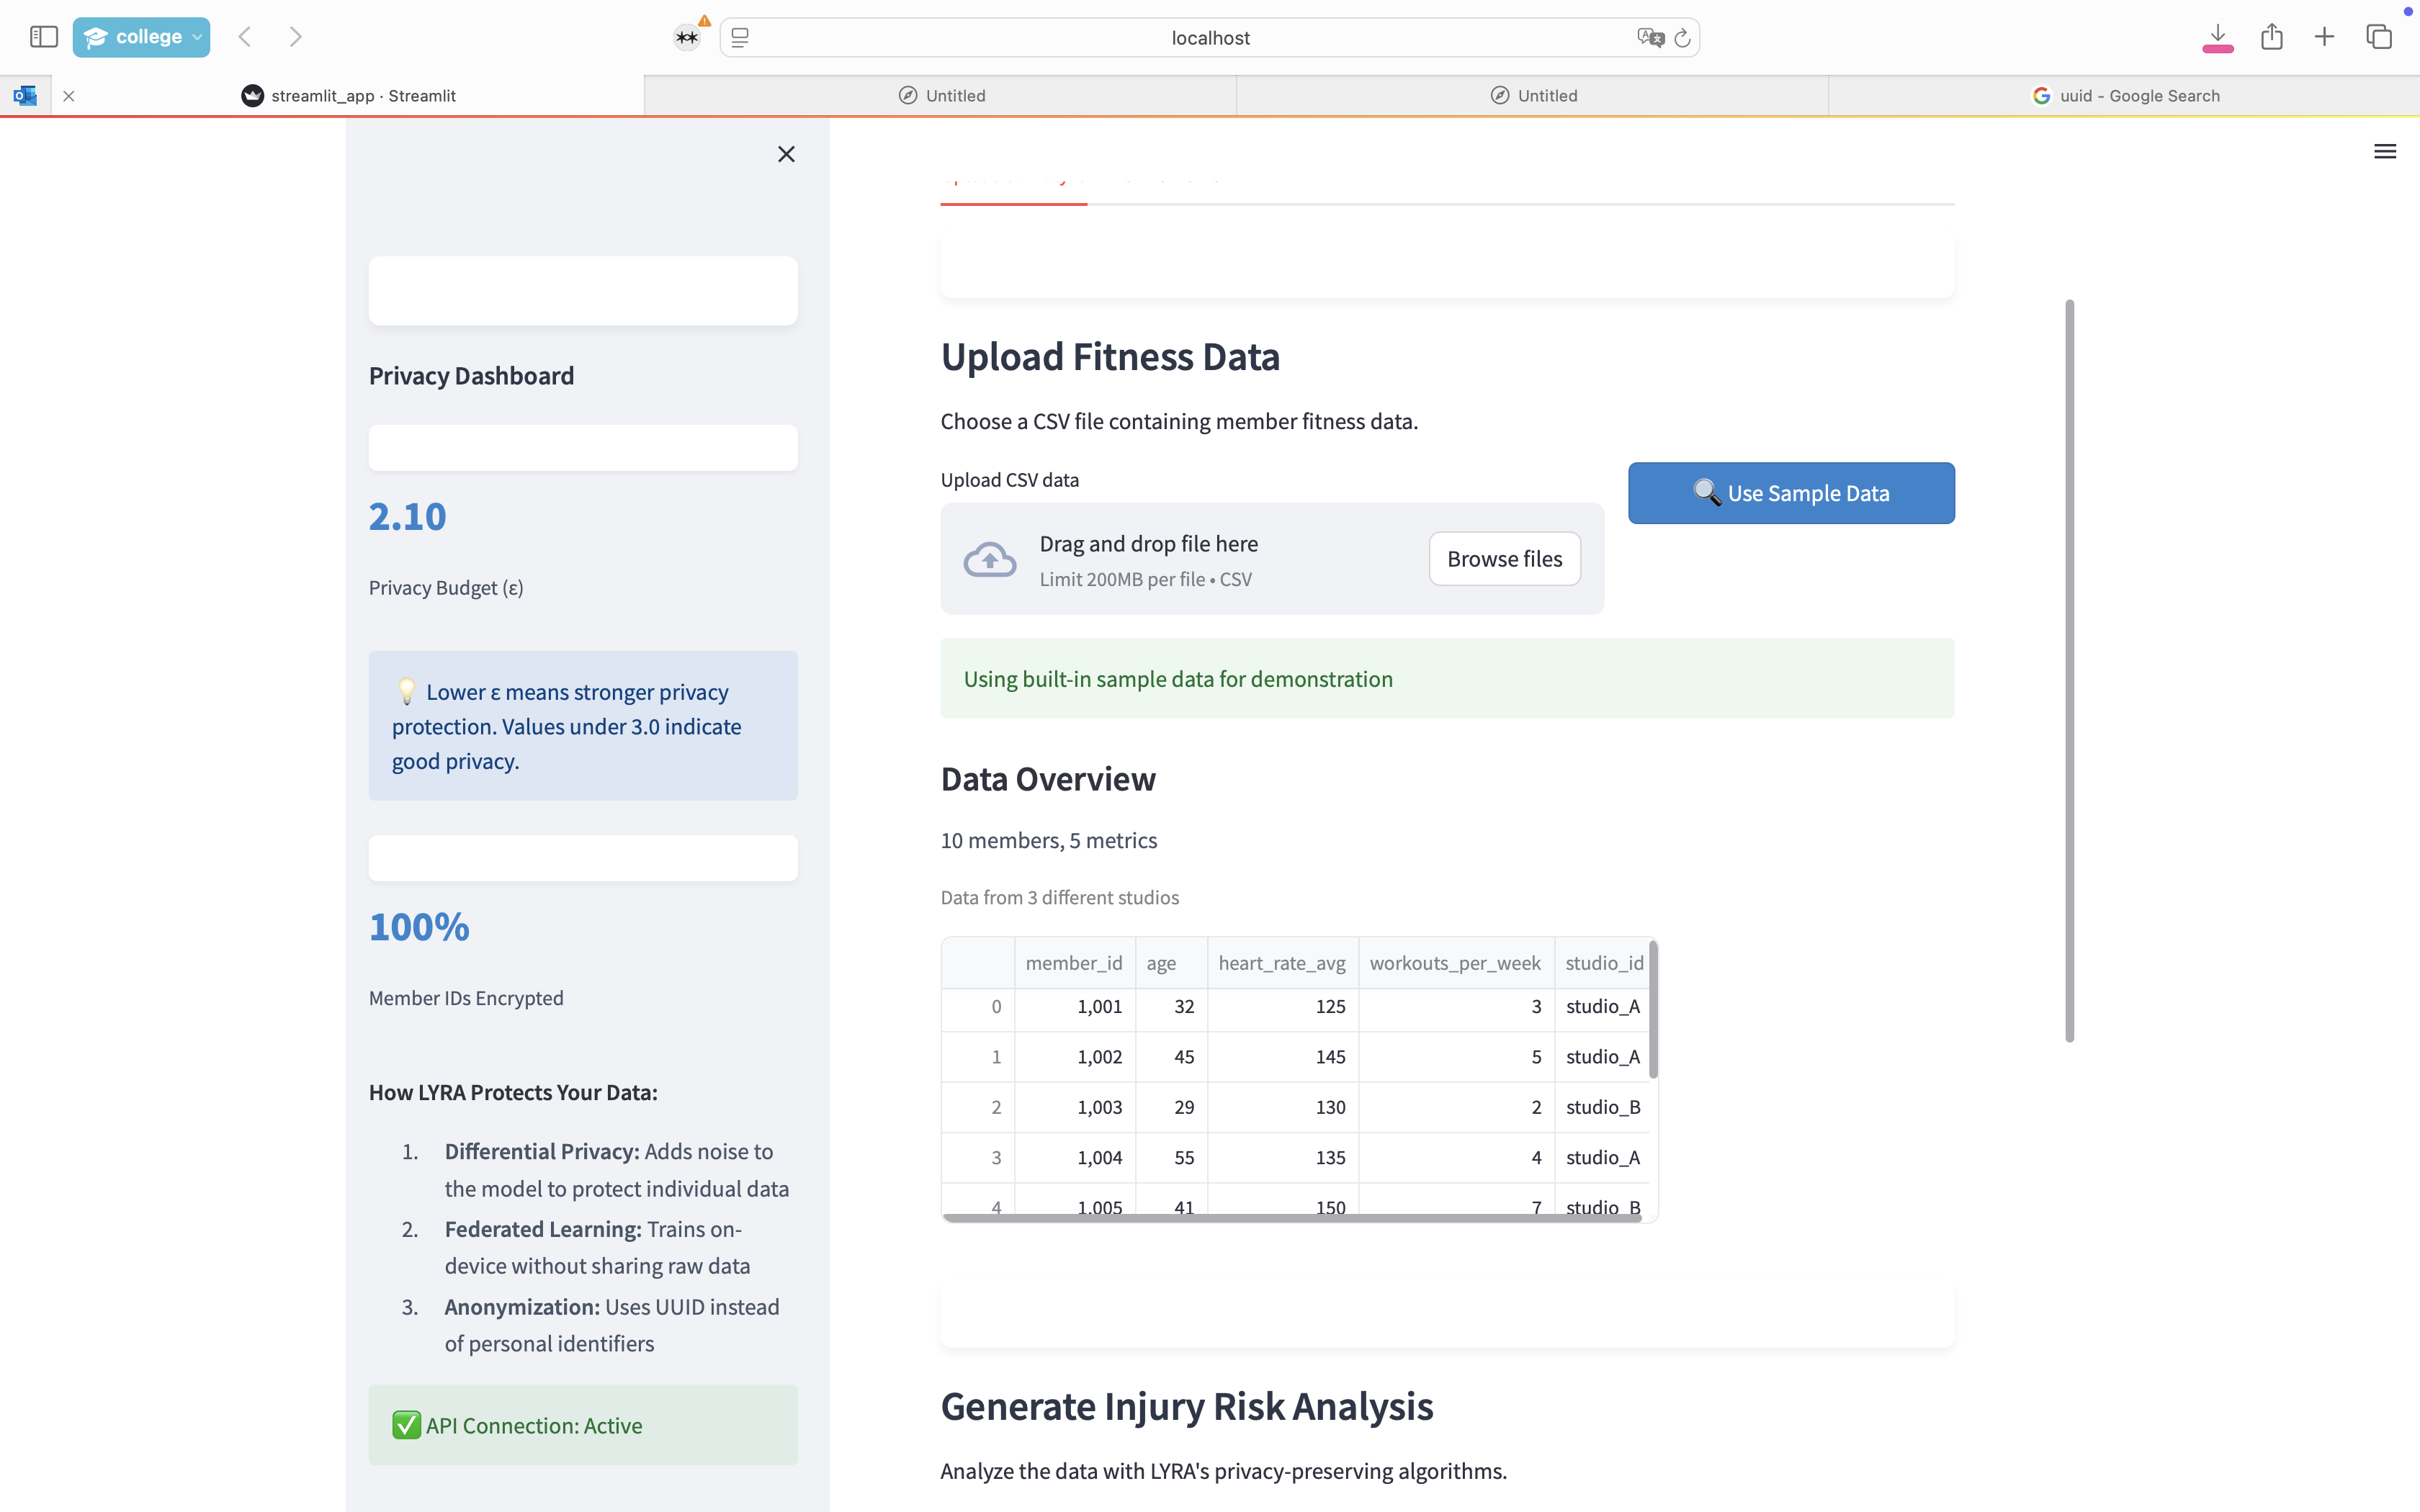Go back with the back arrow
This screenshot has width=2420, height=1512.
pyautogui.click(x=245, y=37)
